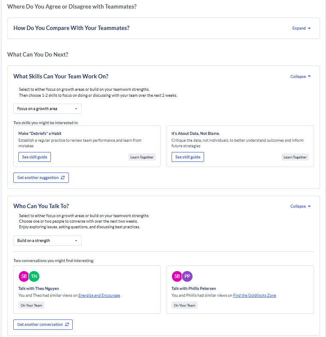
Task: Click Learn Together tag on Debriefs card
Action: [x=142, y=157]
